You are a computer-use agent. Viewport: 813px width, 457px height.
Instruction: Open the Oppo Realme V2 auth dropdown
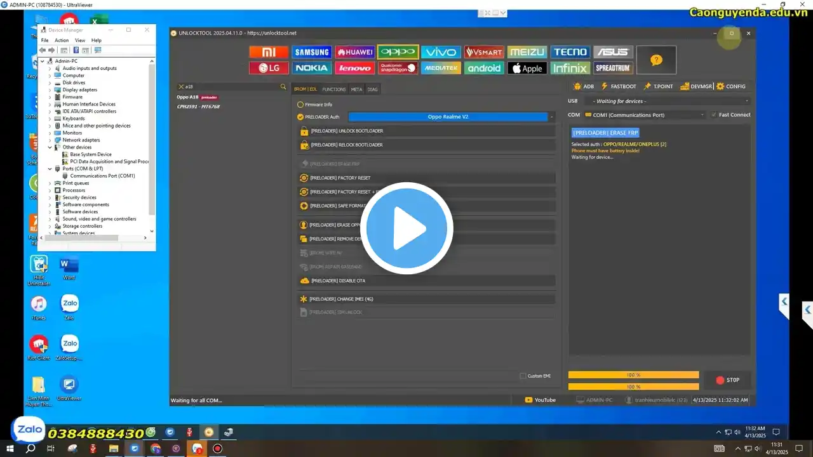coord(452,117)
